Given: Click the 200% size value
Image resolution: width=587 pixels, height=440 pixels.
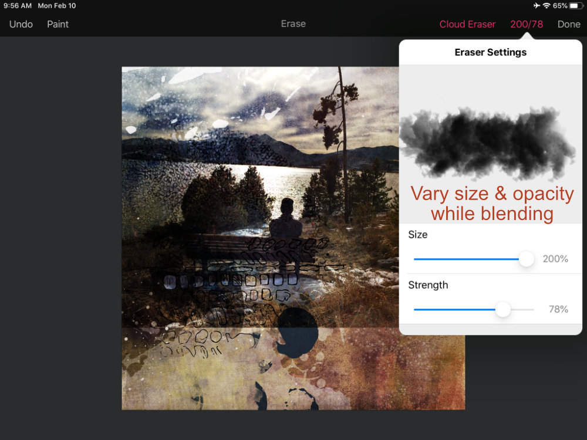Looking at the screenshot, I should pos(555,259).
